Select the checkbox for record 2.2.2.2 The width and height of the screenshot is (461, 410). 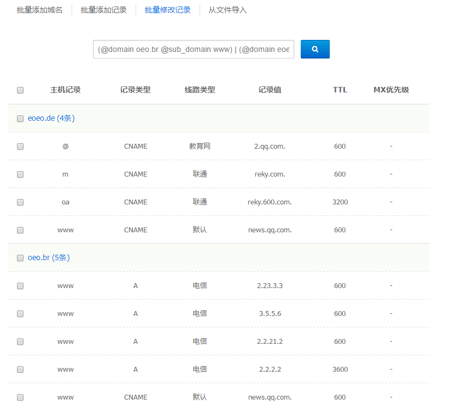pyautogui.click(x=20, y=370)
